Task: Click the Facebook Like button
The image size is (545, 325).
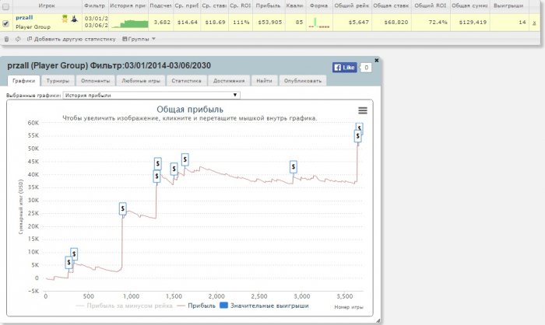Action: [x=344, y=68]
